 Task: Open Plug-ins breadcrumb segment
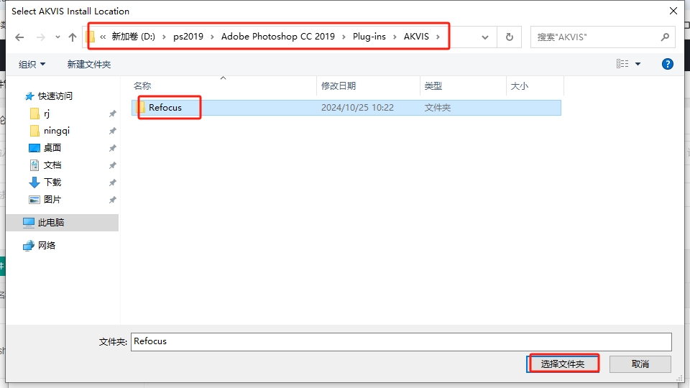pyautogui.click(x=369, y=37)
